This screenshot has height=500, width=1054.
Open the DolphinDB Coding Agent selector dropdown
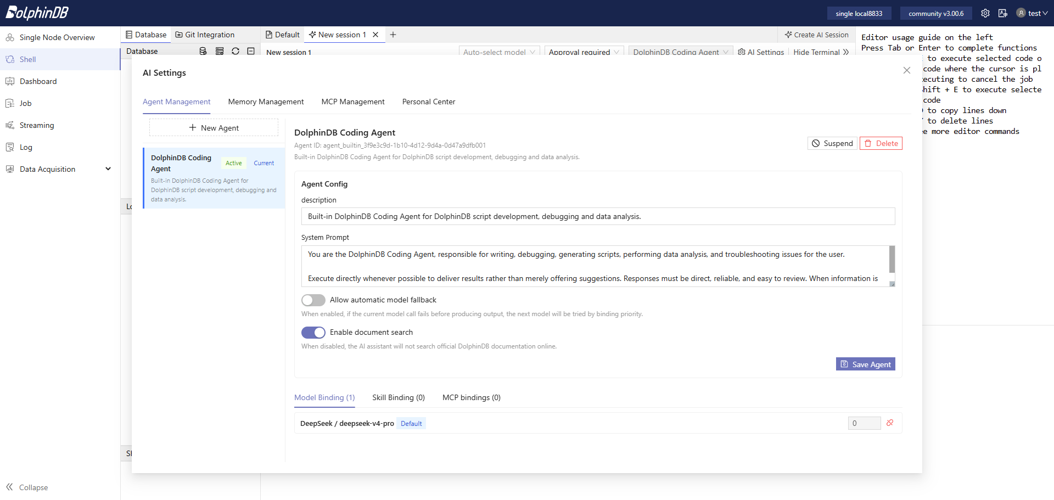point(681,52)
